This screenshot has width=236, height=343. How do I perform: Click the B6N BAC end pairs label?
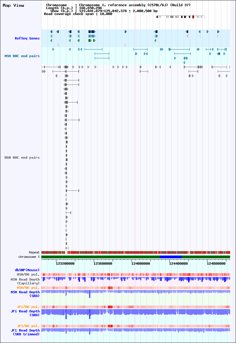[x=22, y=158]
